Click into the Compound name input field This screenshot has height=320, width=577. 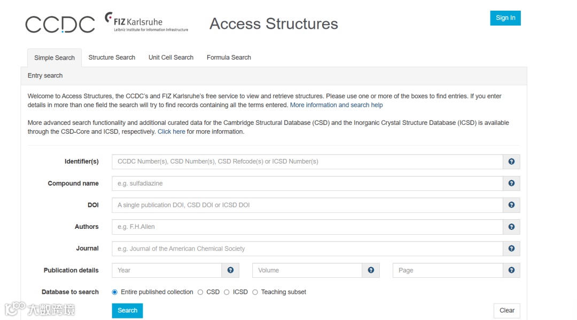coord(307,183)
